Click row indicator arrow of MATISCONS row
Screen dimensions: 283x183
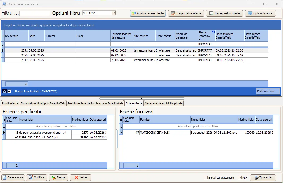(121, 133)
